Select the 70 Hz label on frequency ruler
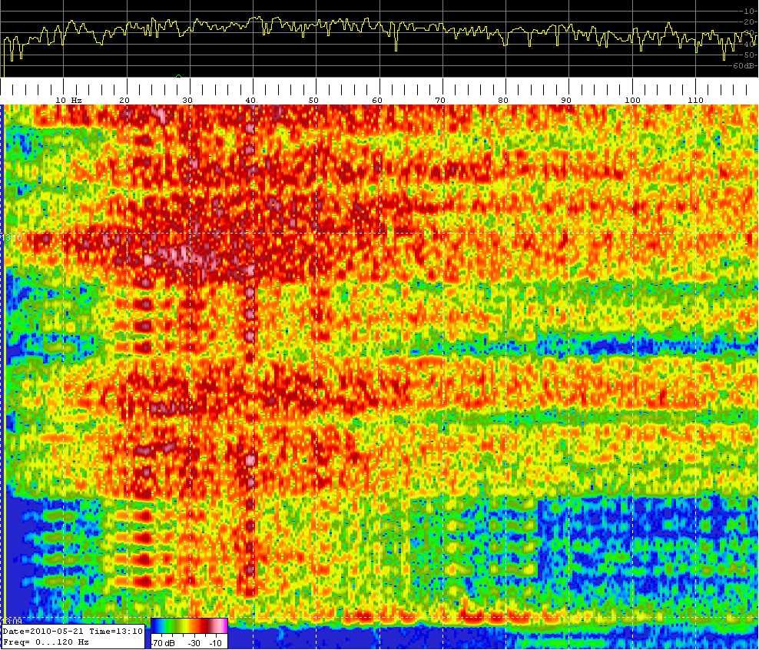The width and height of the screenshot is (759, 650). coord(439,100)
